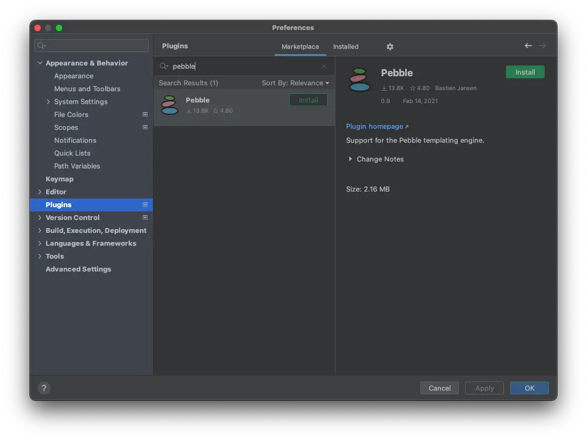Select Quick Lists settings
The image size is (587, 440).
72,153
